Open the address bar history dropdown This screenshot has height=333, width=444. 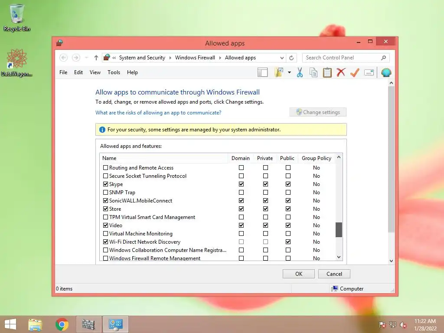(282, 58)
